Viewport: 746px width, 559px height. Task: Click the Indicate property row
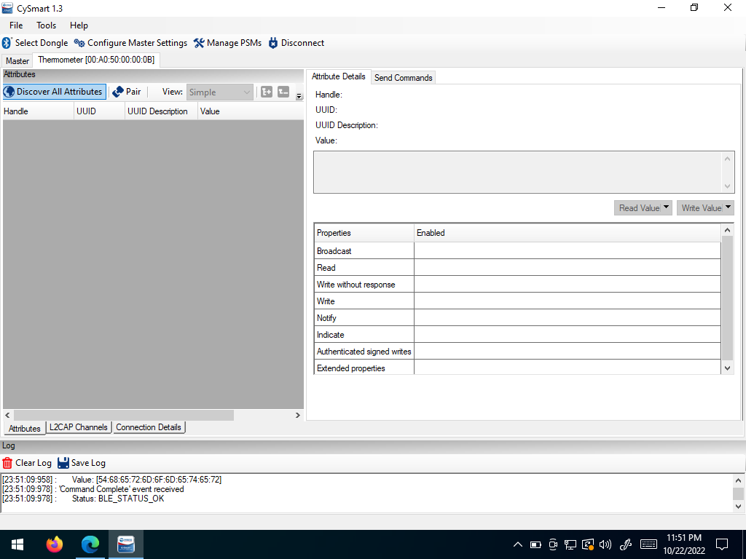pyautogui.click(x=517, y=335)
